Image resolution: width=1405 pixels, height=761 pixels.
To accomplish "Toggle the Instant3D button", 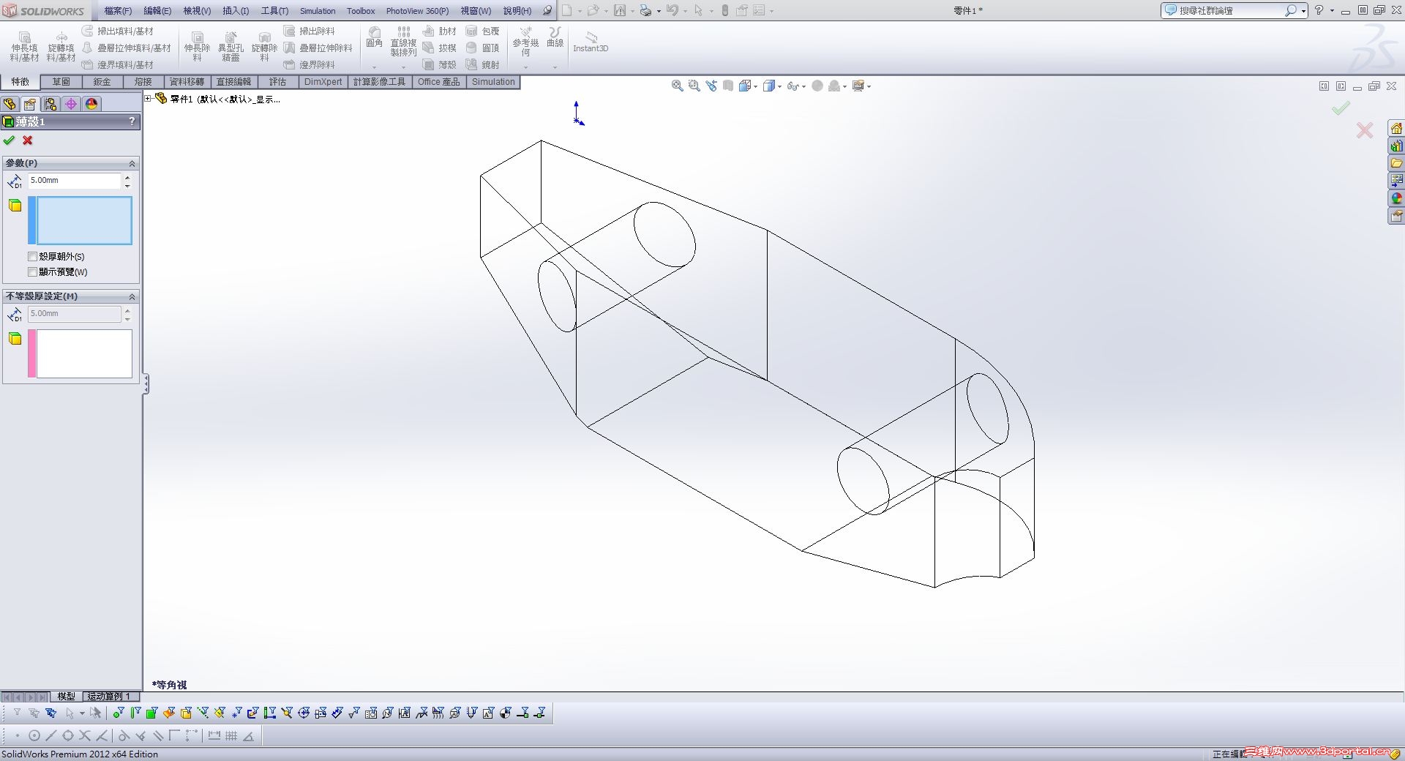I will pyautogui.click(x=591, y=42).
